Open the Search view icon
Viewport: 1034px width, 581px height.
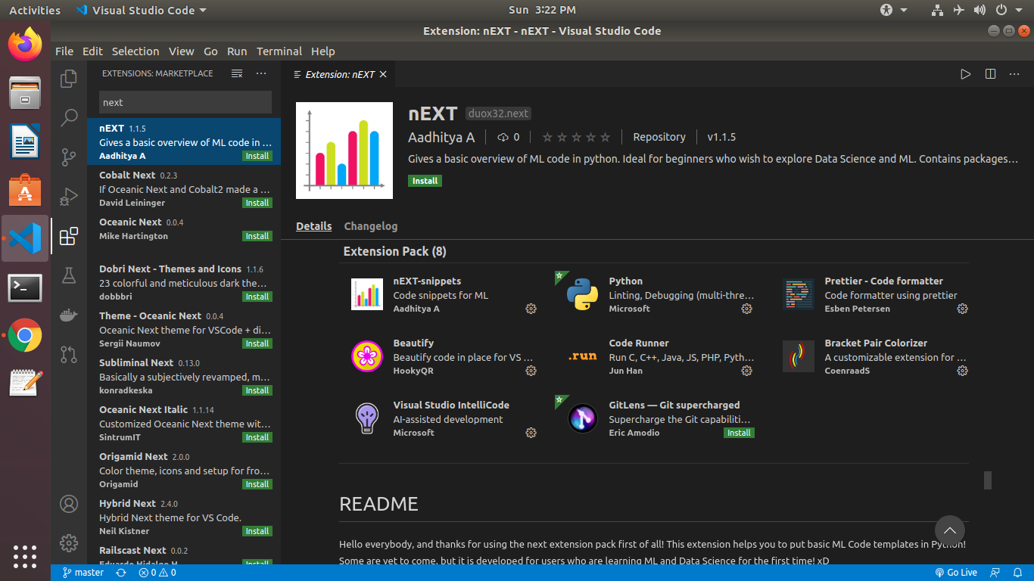pos(69,117)
